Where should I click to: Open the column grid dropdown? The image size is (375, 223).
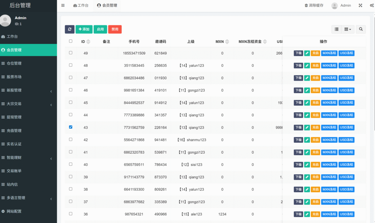click(x=348, y=29)
